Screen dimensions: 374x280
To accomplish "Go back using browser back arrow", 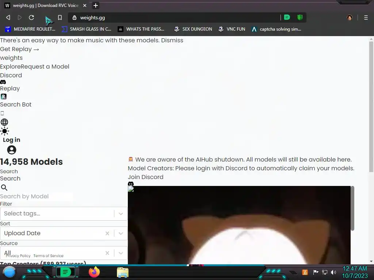I will tap(8, 17).
